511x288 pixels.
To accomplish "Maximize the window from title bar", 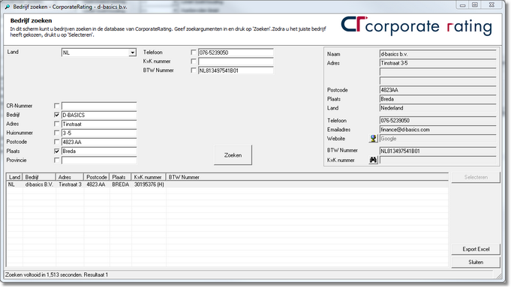I will coord(476,5).
